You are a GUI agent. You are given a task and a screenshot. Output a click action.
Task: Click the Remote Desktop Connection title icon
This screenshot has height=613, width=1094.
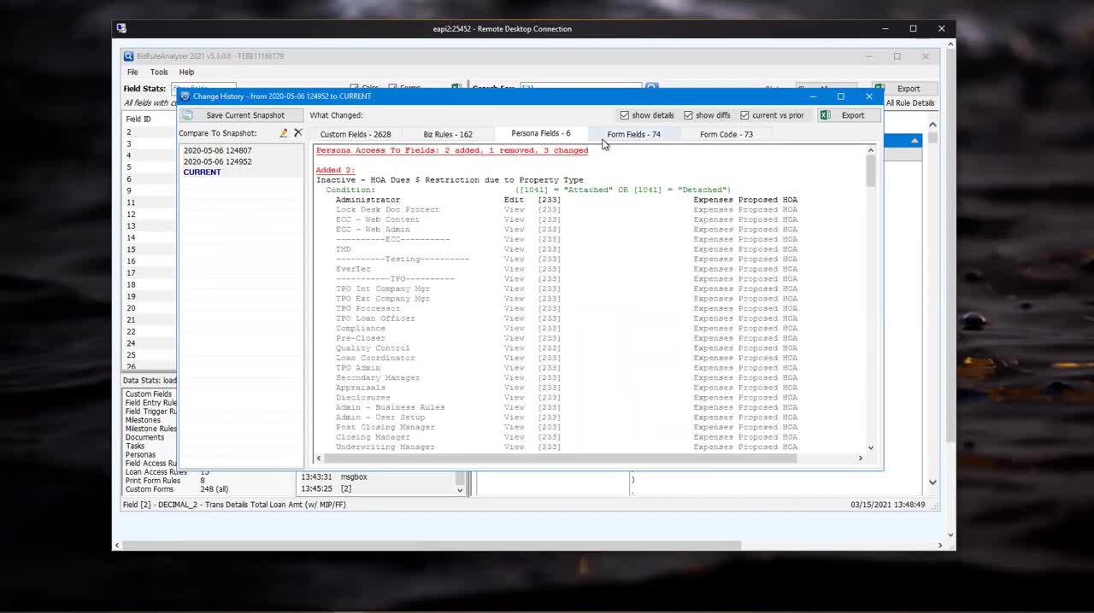click(121, 28)
